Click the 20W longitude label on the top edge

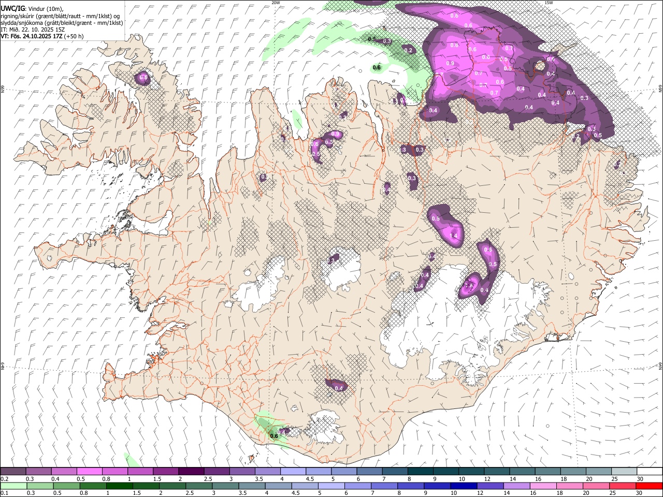tap(276, 3)
